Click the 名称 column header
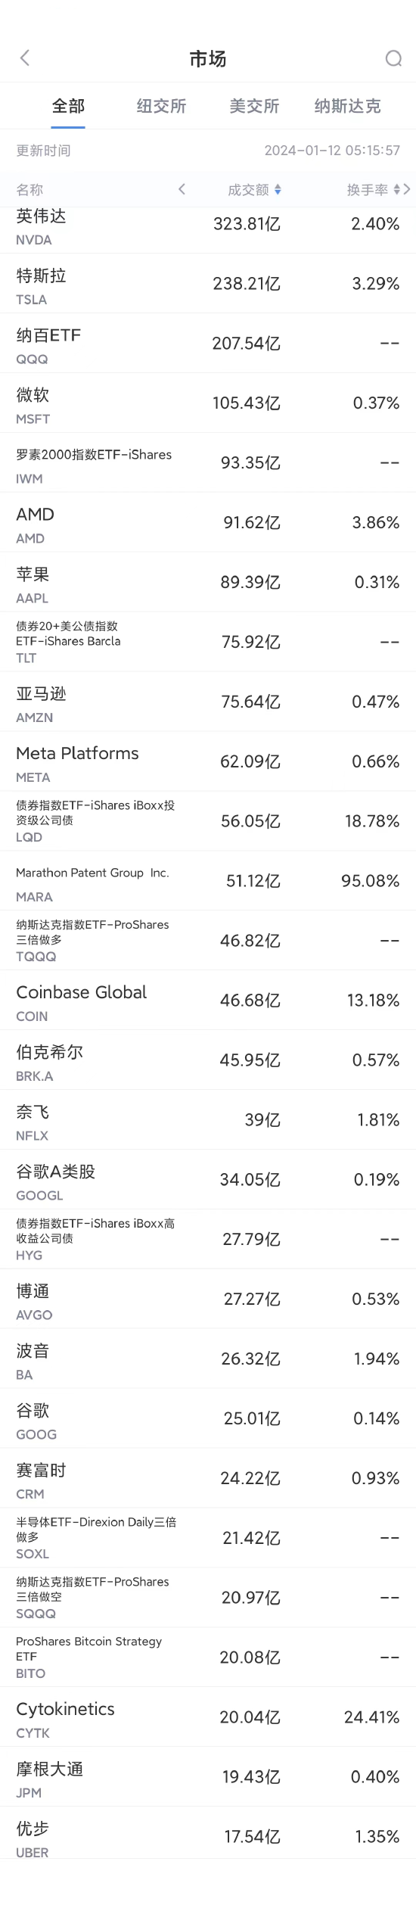This screenshot has width=416, height=1908. click(29, 190)
